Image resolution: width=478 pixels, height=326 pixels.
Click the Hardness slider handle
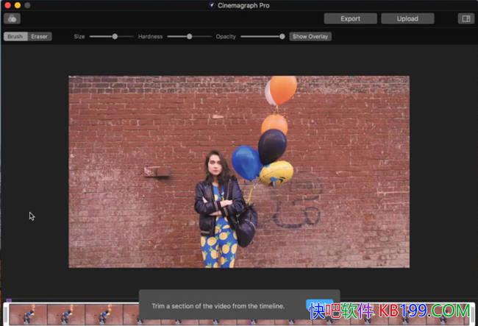[189, 36]
